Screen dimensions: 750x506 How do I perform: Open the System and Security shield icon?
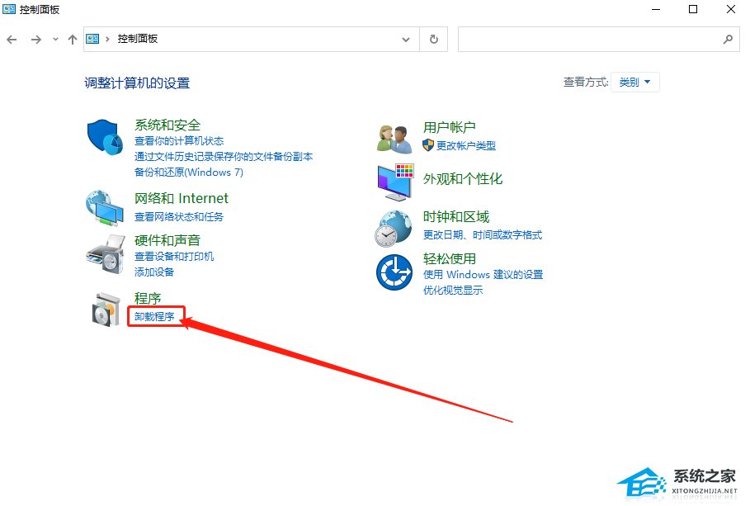[x=105, y=137]
